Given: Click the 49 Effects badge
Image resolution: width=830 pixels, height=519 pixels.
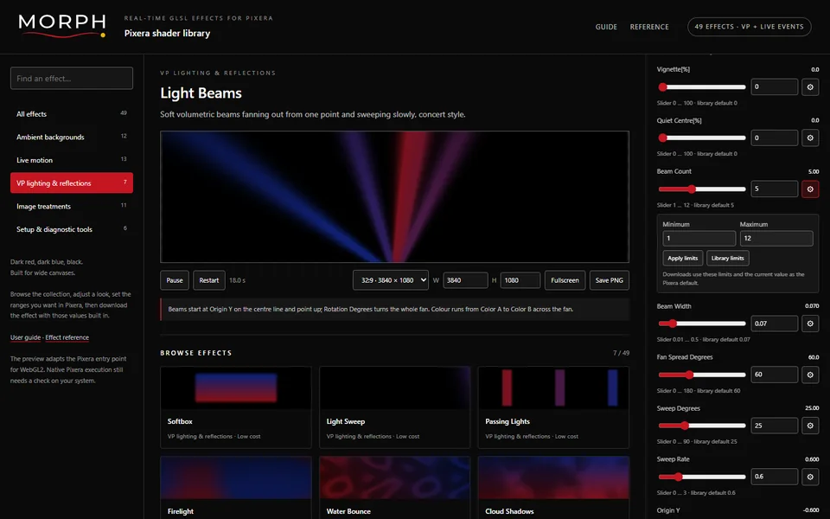Looking at the screenshot, I should 749,27.
